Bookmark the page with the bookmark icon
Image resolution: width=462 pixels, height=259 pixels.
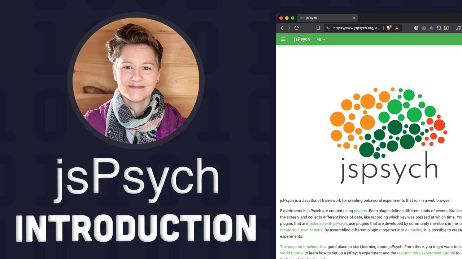click(x=318, y=28)
